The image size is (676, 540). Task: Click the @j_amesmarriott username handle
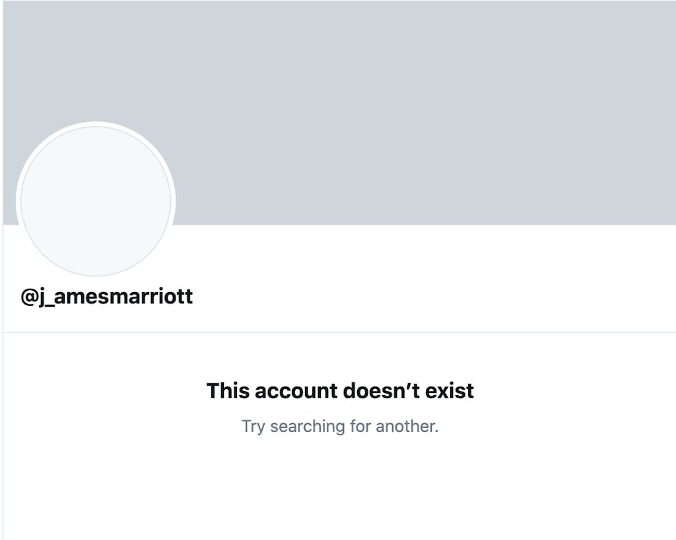click(x=107, y=296)
